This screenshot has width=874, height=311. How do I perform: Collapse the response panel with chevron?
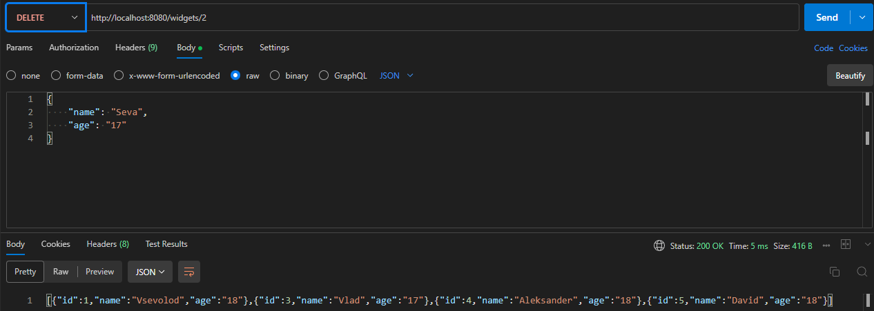(868, 245)
